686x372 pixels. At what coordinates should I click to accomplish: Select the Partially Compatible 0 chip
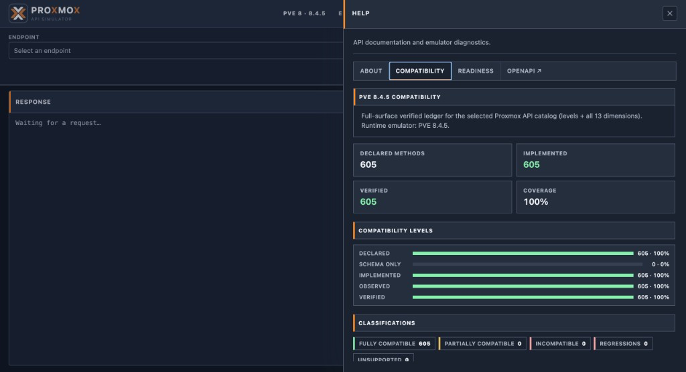coord(482,344)
